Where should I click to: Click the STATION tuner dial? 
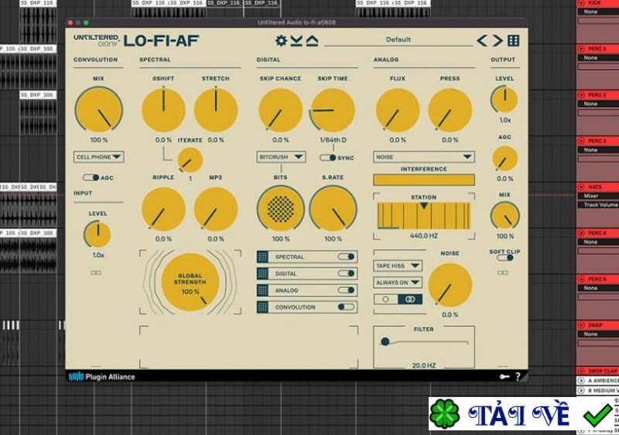coord(424,215)
